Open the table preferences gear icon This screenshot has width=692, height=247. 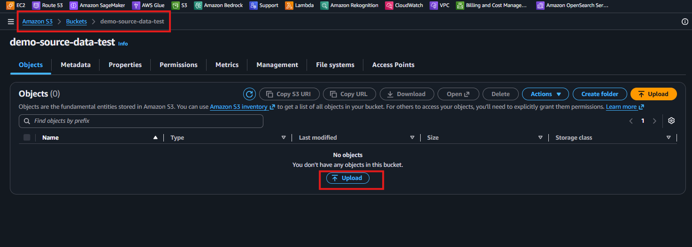(x=671, y=121)
